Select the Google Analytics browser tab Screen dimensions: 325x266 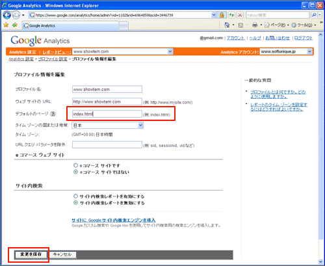pyautogui.click(x=71, y=25)
